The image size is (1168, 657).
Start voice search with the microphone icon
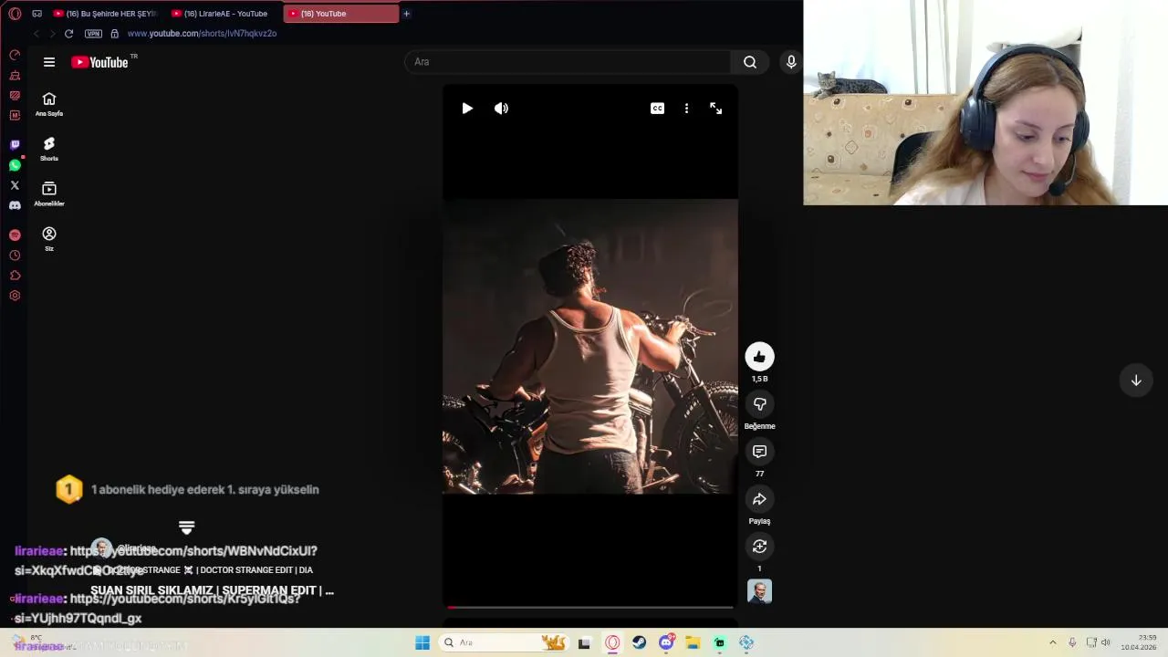click(791, 62)
